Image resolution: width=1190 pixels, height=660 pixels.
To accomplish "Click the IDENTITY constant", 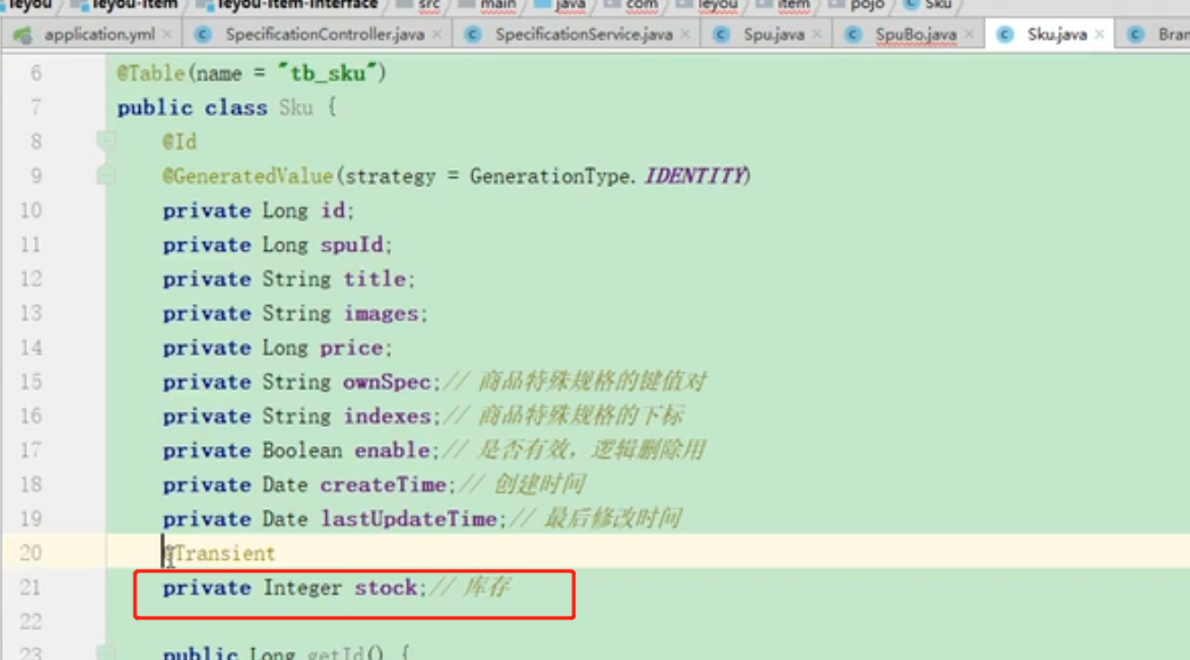I will [694, 176].
